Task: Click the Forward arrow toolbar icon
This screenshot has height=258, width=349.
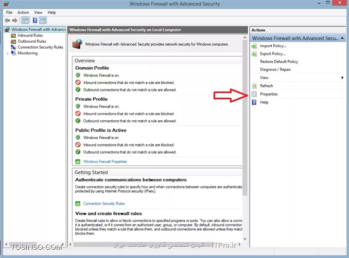Action: [15, 21]
